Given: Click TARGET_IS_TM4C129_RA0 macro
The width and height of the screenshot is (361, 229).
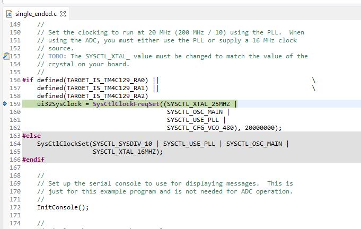Looking at the screenshot, I should 105,80.
